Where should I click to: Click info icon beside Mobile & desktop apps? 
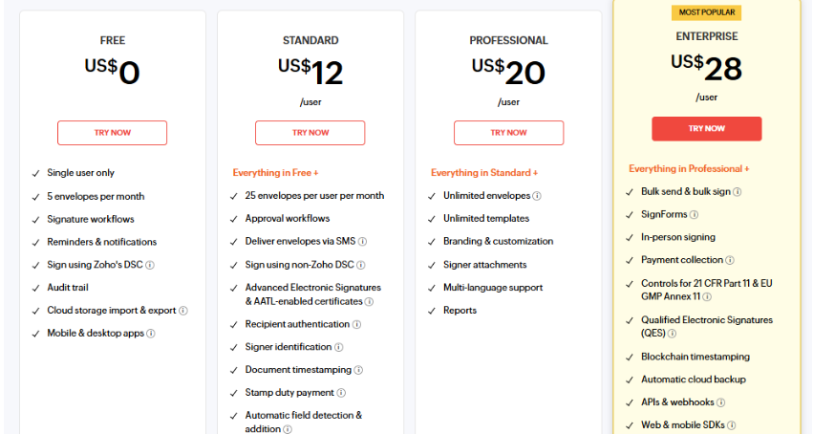[x=151, y=334]
